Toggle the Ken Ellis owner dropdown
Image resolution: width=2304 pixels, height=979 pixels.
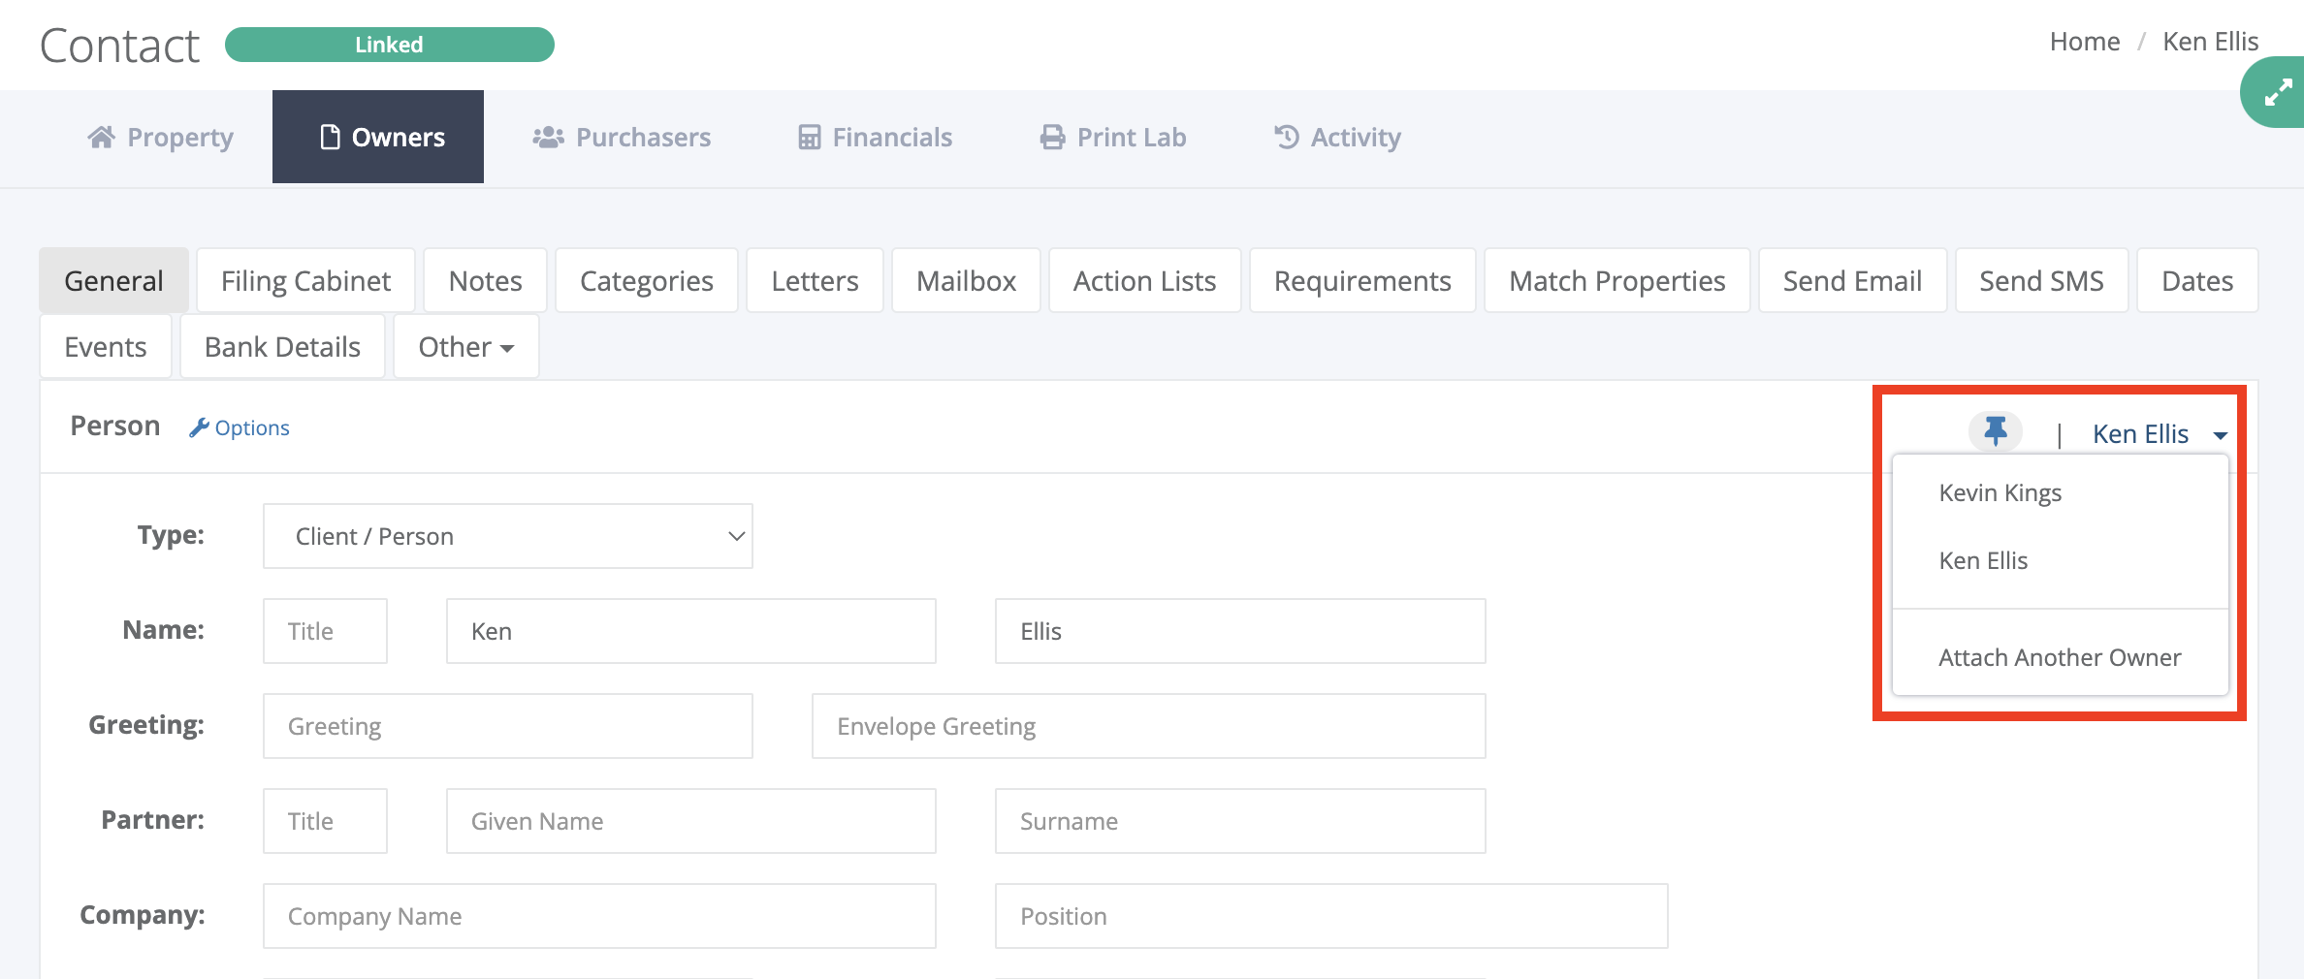[2160, 434]
